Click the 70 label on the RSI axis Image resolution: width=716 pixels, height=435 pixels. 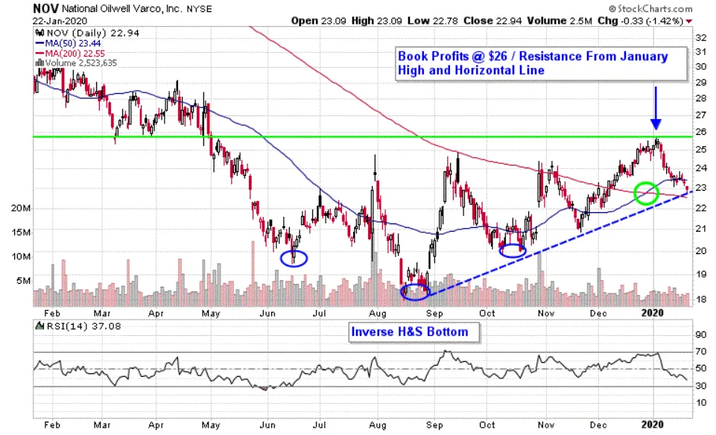click(x=701, y=352)
